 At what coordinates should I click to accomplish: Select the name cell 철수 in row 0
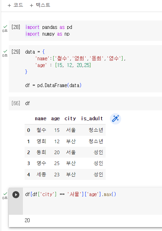click(41, 130)
